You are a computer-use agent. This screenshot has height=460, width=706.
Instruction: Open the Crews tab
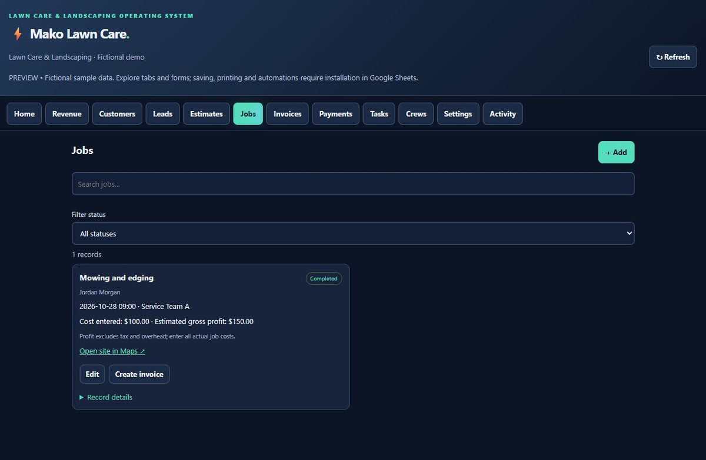[416, 114]
